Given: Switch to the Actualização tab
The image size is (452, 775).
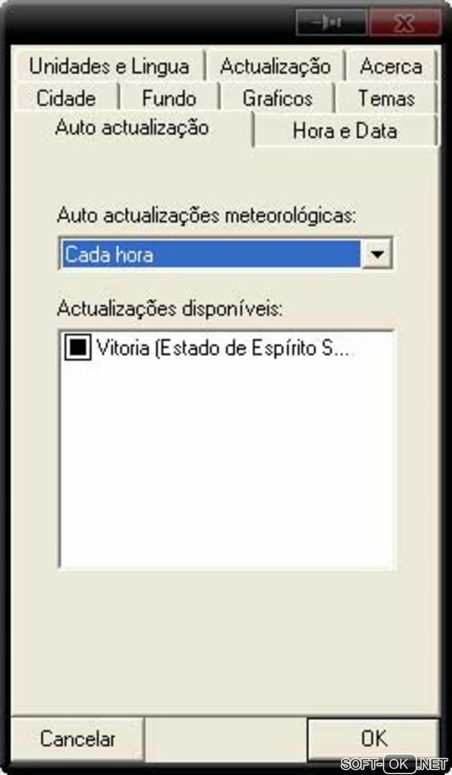Looking at the screenshot, I should coord(275,66).
